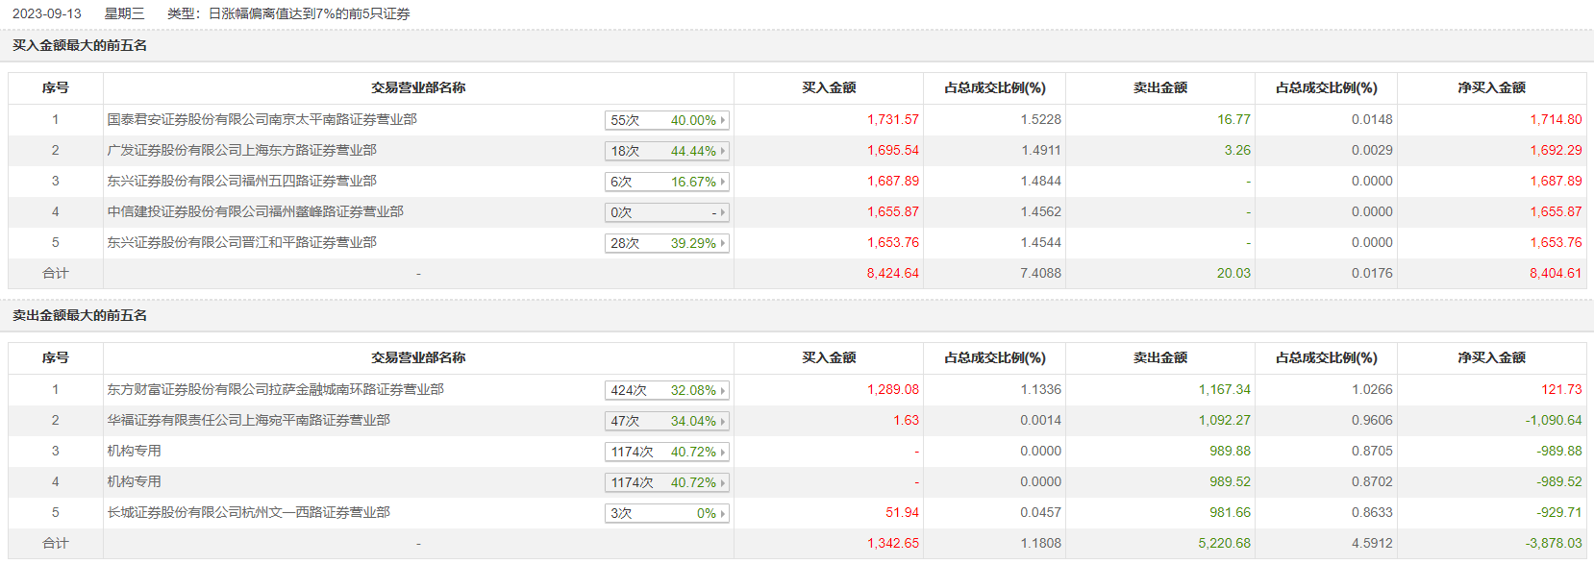Expand the 0次 dropdown box
This screenshot has width=1594, height=564.
(x=666, y=212)
